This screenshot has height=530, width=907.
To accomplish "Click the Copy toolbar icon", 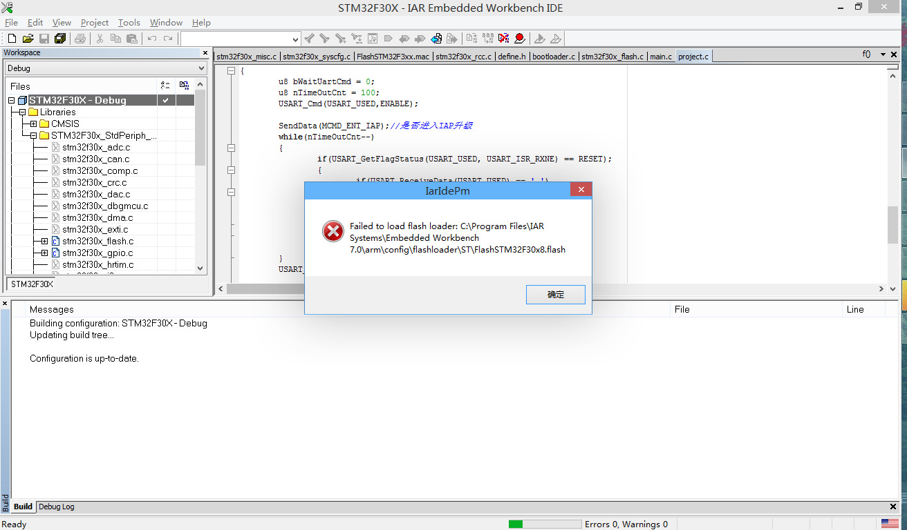I will (x=115, y=39).
